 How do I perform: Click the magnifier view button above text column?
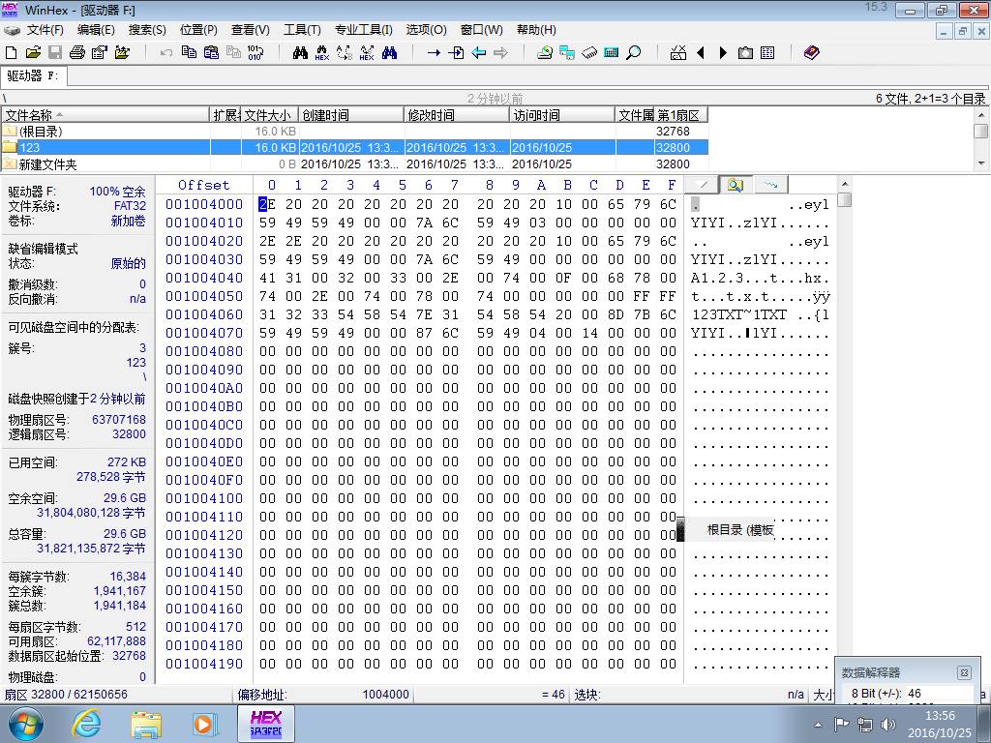(736, 185)
